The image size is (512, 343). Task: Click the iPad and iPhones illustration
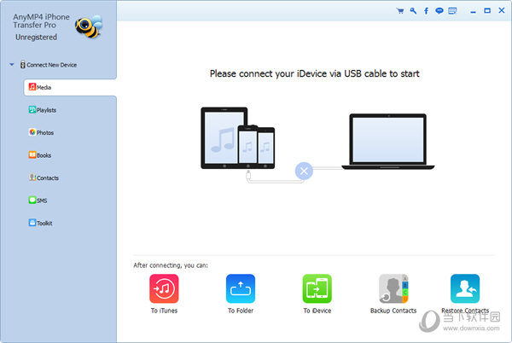point(238,137)
